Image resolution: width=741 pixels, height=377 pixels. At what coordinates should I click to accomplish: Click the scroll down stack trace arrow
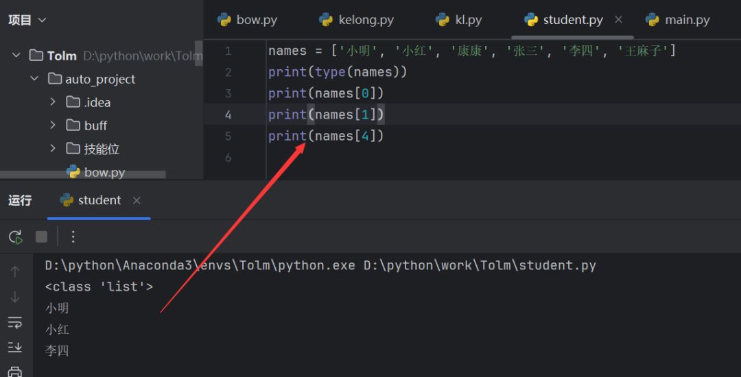pyautogui.click(x=15, y=297)
